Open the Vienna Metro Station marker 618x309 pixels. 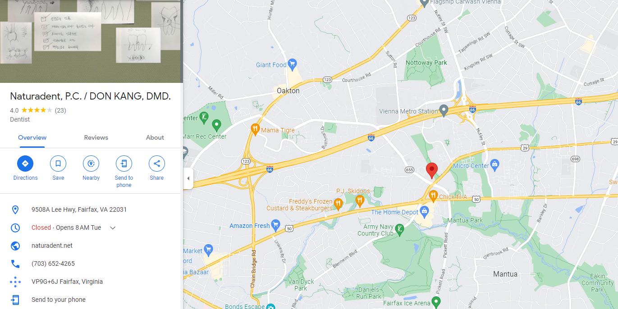point(444,111)
